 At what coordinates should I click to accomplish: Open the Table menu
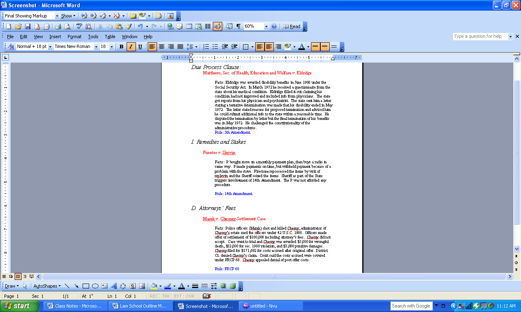(110, 37)
